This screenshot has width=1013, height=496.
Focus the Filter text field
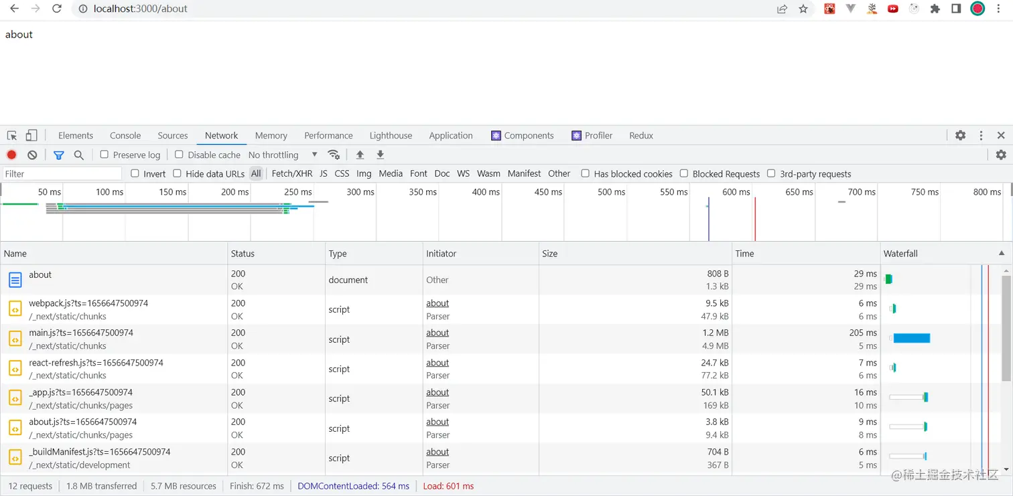point(62,173)
